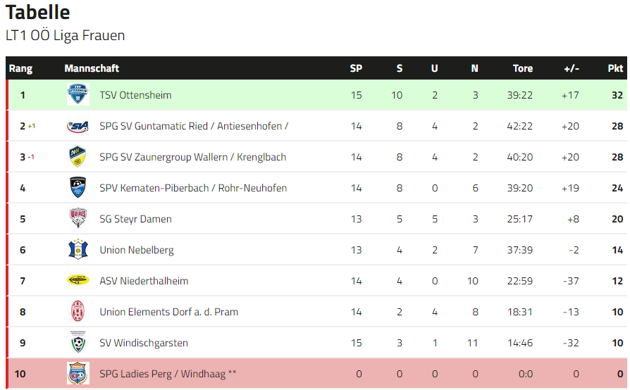Image resolution: width=630 pixels, height=390 pixels.
Task: Click the Tore column header
Action: tap(522, 68)
